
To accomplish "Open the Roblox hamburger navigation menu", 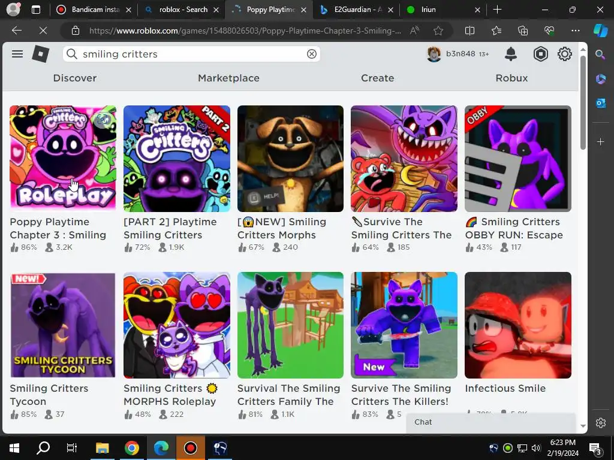I will pos(17,54).
